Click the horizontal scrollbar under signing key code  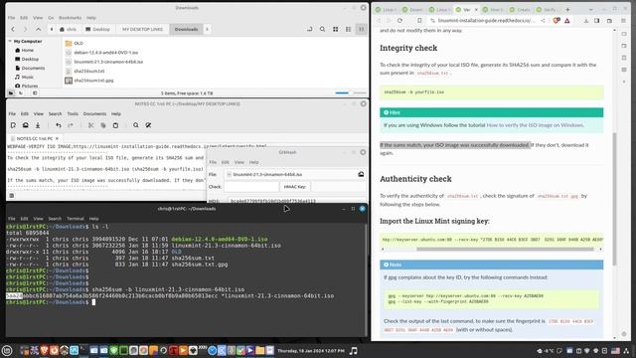point(505,249)
